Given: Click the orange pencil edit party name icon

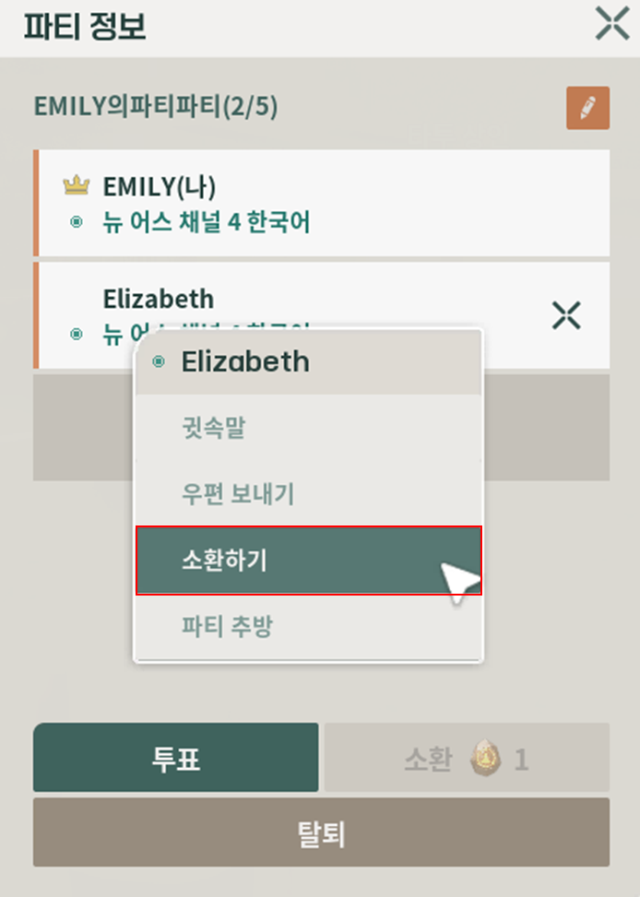Looking at the screenshot, I should tap(587, 108).
